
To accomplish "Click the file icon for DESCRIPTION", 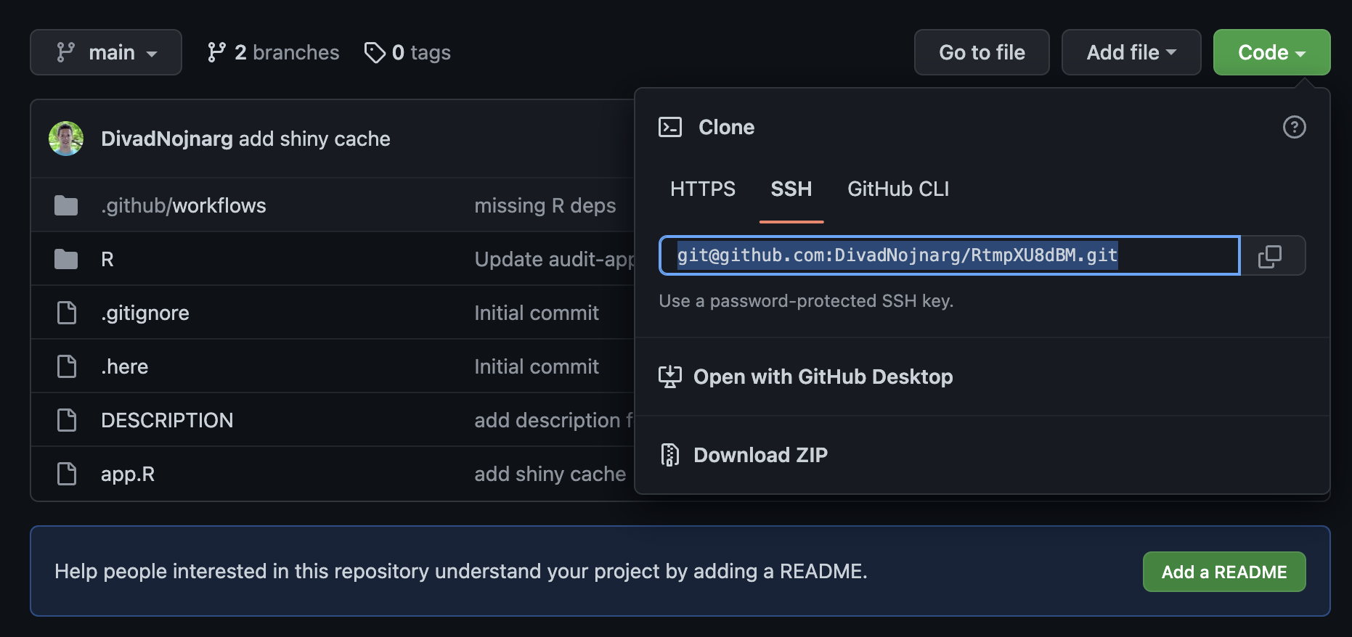I will [x=67, y=420].
